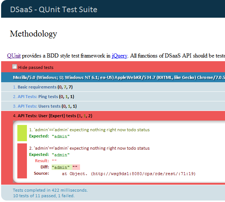Collapse the User {Expert} tests row

click(52, 116)
